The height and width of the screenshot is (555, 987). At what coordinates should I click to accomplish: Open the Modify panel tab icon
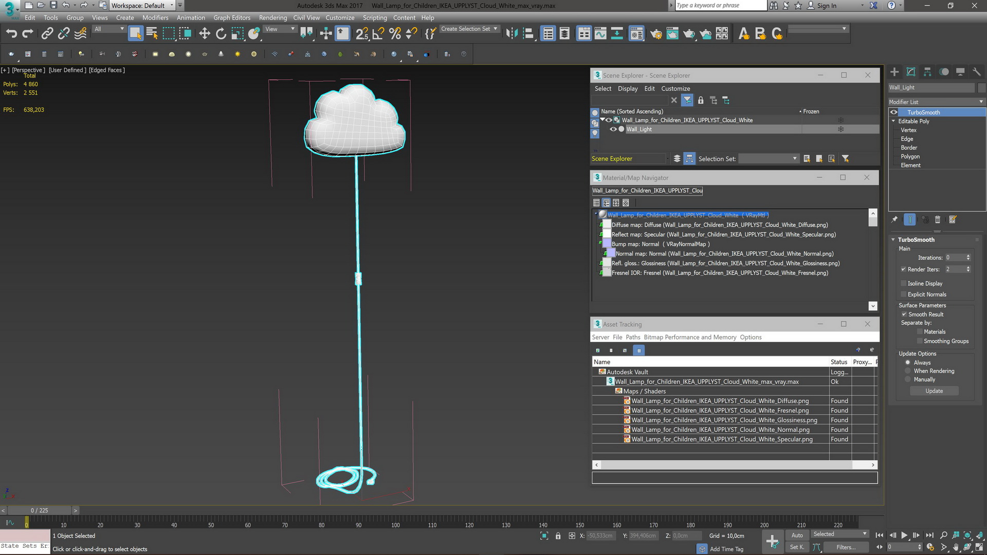[x=911, y=72]
